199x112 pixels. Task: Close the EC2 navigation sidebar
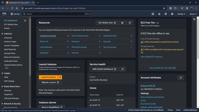25,20
